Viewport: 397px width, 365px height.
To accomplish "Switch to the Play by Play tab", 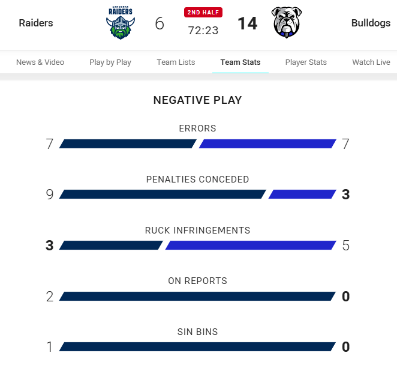I will (110, 62).
